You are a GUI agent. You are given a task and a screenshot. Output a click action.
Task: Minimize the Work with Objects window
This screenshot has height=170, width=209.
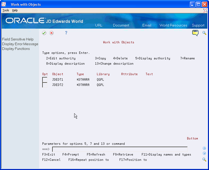coord(192,4)
